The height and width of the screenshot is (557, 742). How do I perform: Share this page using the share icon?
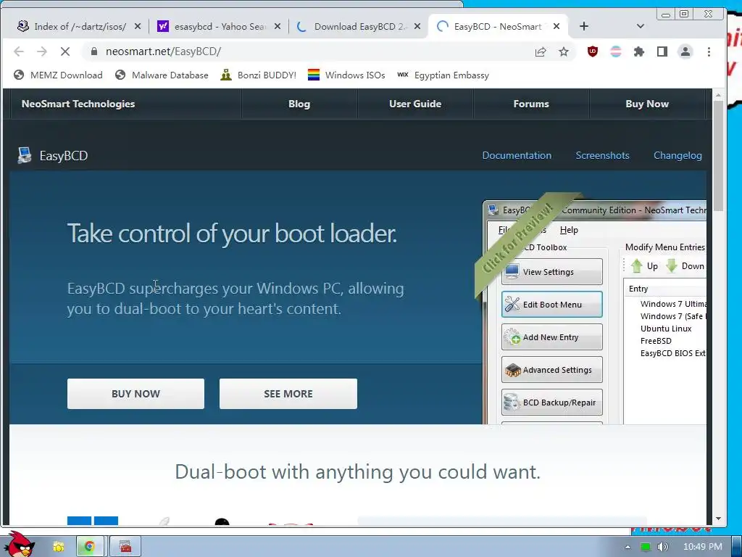click(x=541, y=51)
